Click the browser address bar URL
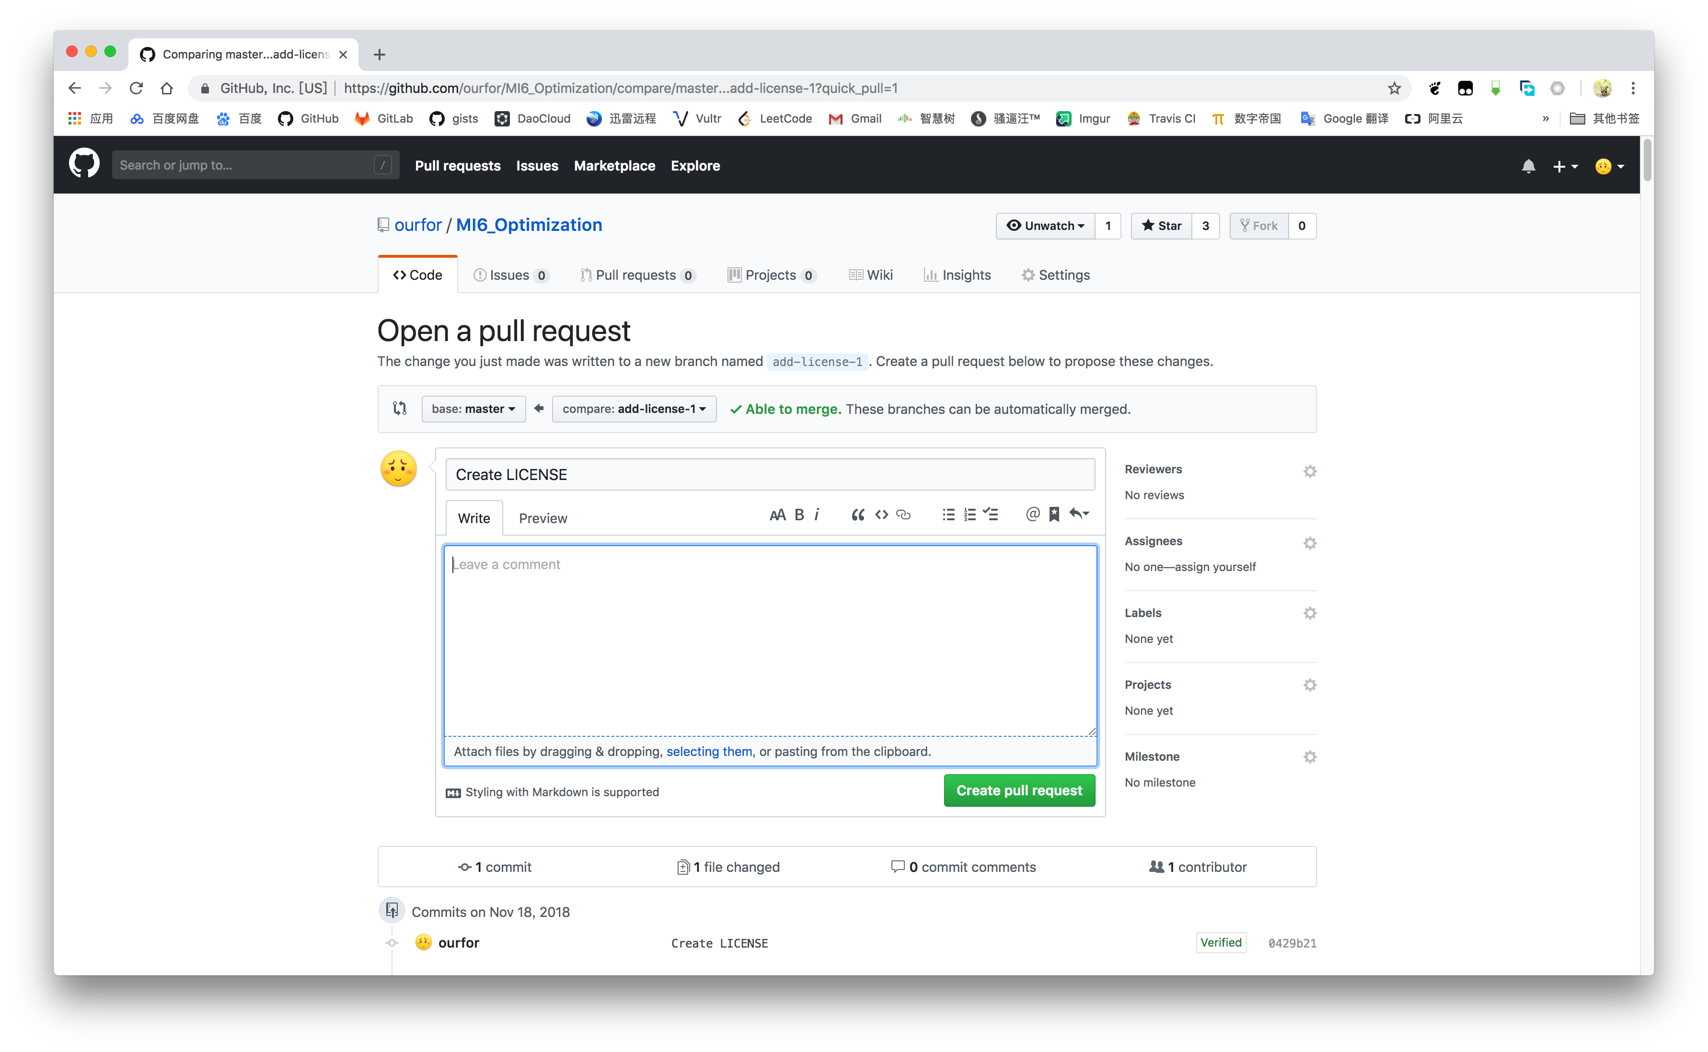This screenshot has height=1052, width=1708. point(620,88)
